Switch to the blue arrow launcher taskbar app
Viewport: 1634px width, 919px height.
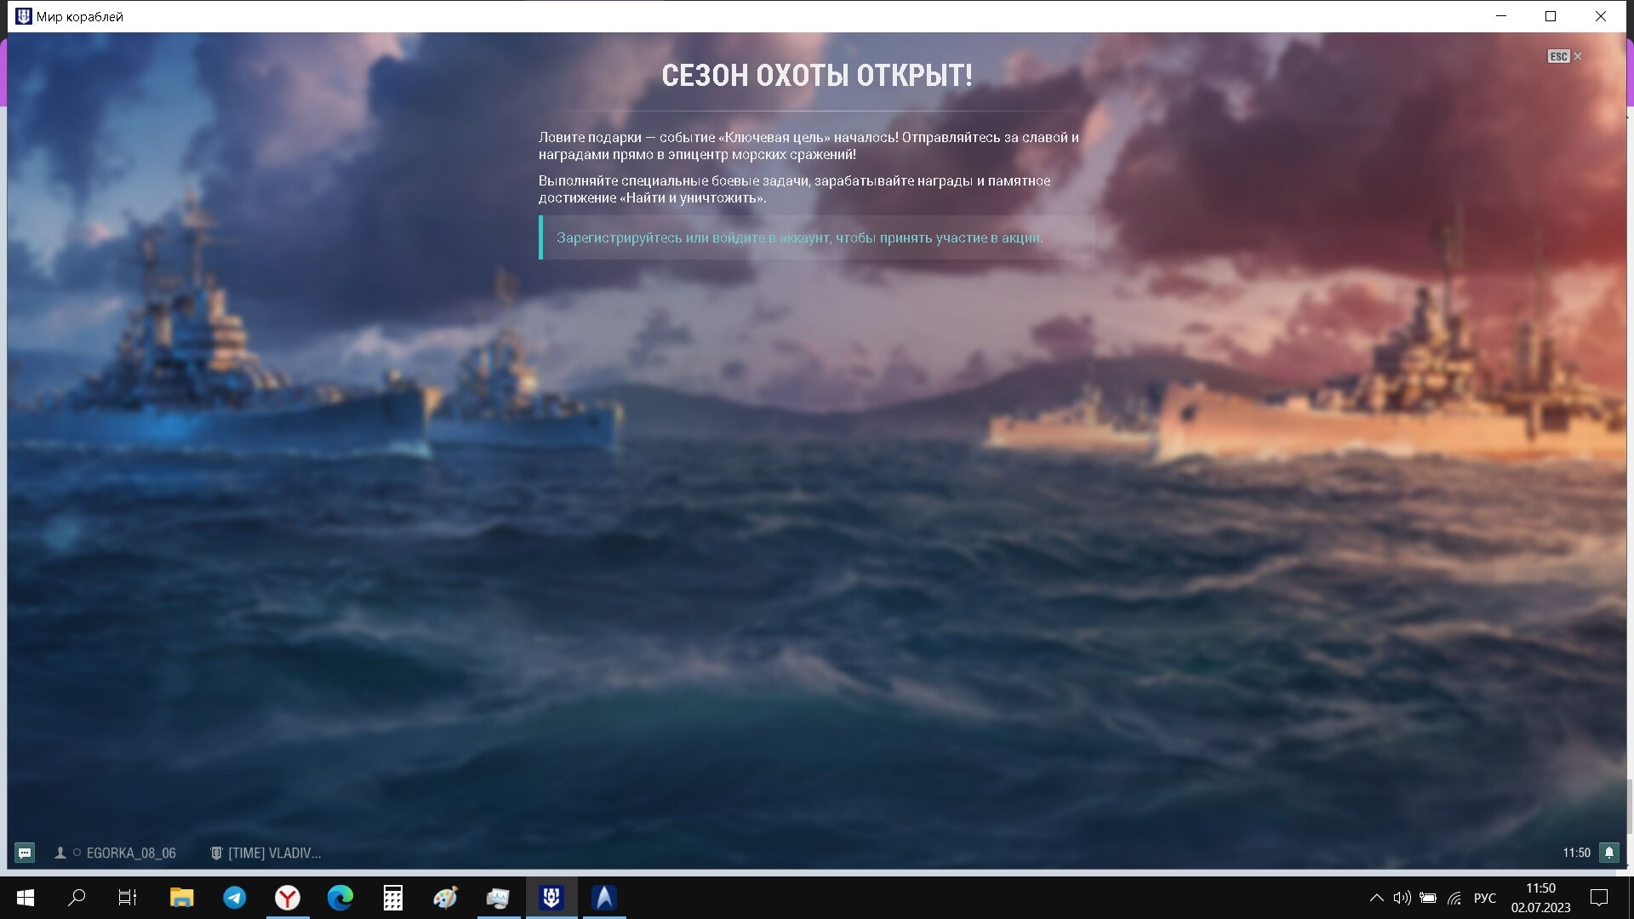tap(604, 898)
